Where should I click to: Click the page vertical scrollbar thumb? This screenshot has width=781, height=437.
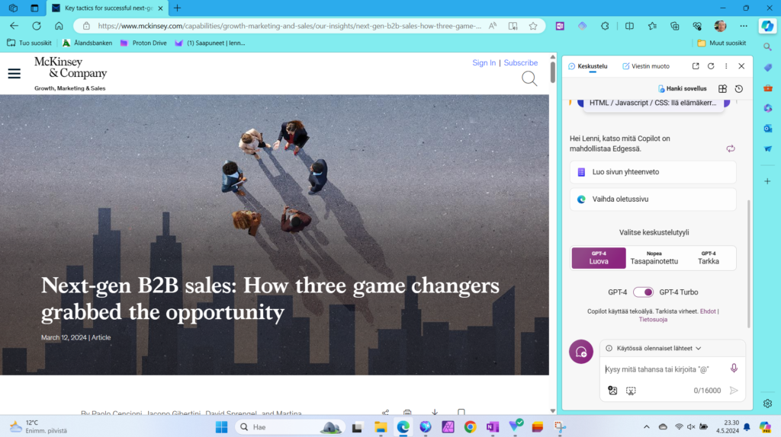(552, 72)
